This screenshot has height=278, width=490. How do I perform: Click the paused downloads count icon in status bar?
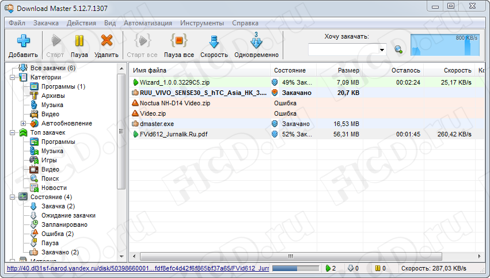(x=378, y=268)
